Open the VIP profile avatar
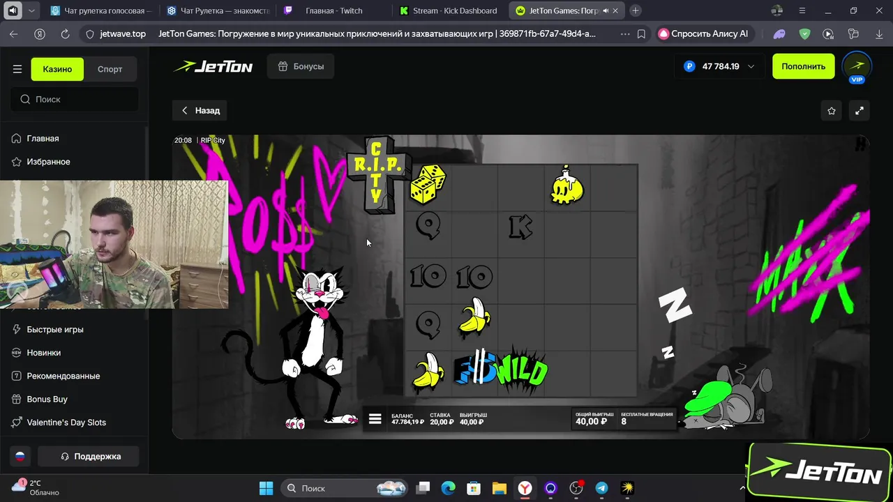Screen dimensions: 893x502 [x=857, y=67]
